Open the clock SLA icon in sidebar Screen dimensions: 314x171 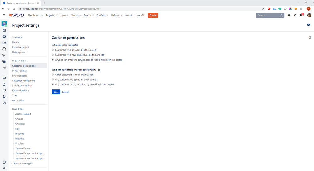click(4, 49)
